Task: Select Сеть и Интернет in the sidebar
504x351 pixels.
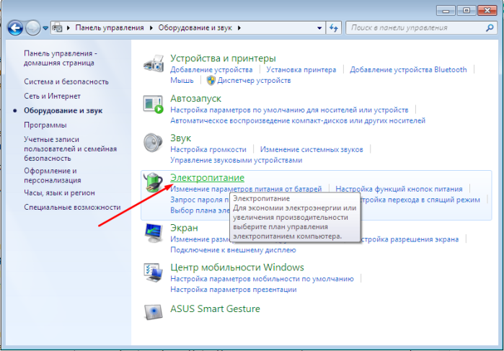Action: pos(52,96)
